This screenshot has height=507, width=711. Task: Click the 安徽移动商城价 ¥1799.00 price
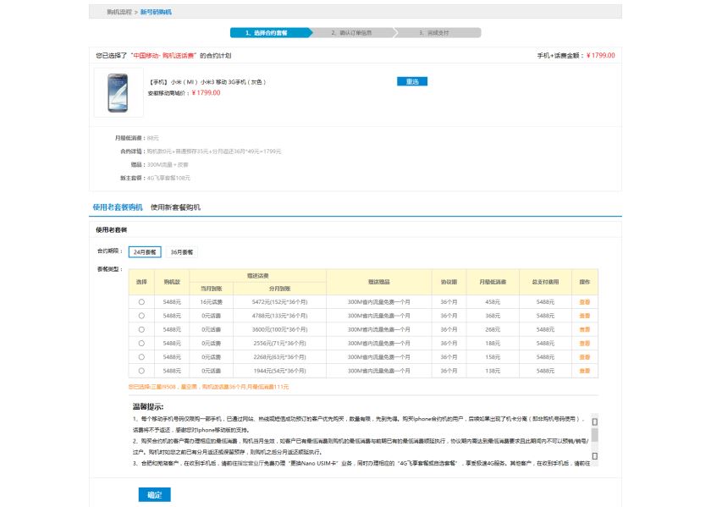point(206,93)
